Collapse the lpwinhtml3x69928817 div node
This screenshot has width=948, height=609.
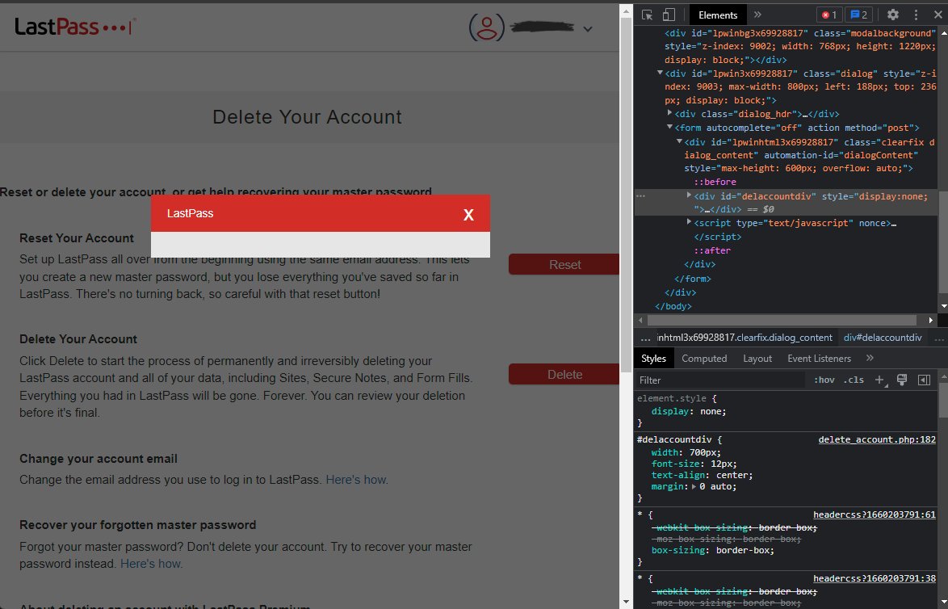coord(679,141)
